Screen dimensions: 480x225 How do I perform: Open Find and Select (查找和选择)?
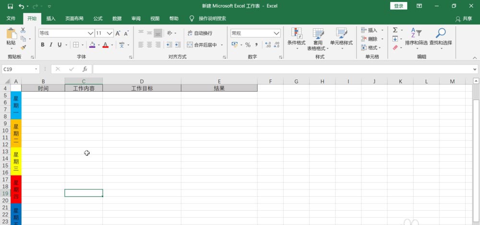pyautogui.click(x=441, y=39)
